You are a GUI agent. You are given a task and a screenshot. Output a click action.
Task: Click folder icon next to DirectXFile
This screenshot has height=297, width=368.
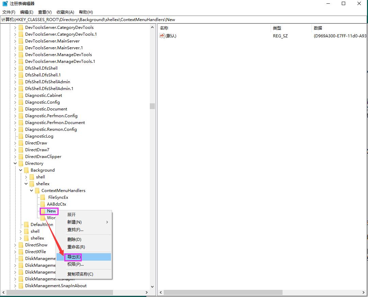21,251
